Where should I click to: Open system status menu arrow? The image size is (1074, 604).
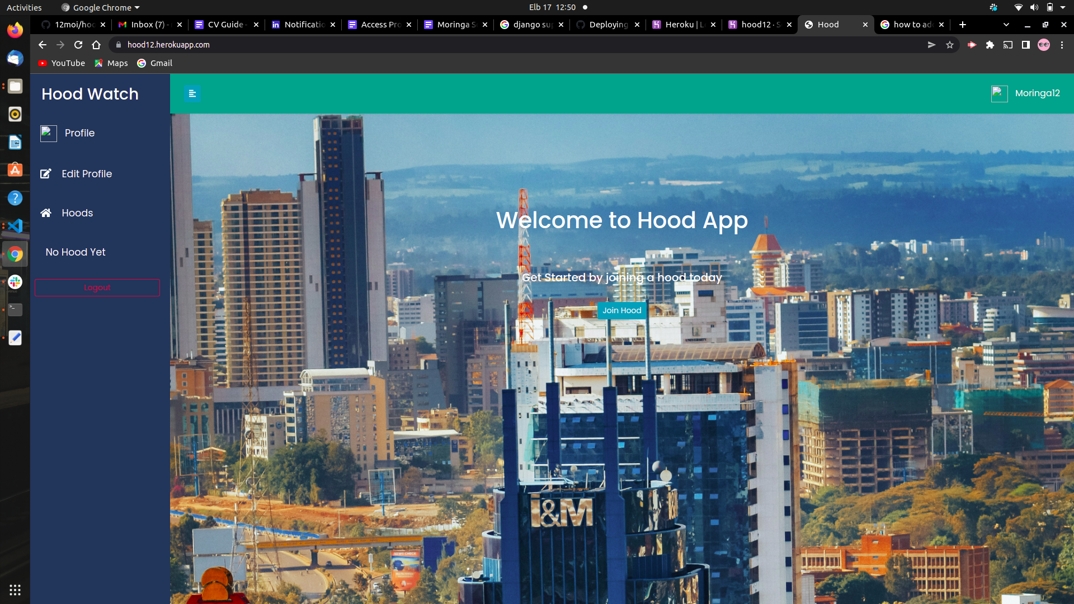(x=1063, y=7)
